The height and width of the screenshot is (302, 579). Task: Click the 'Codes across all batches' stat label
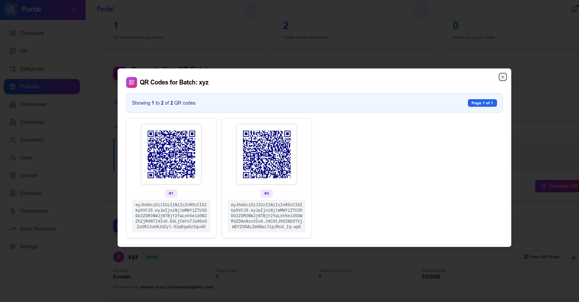tap(306, 37)
